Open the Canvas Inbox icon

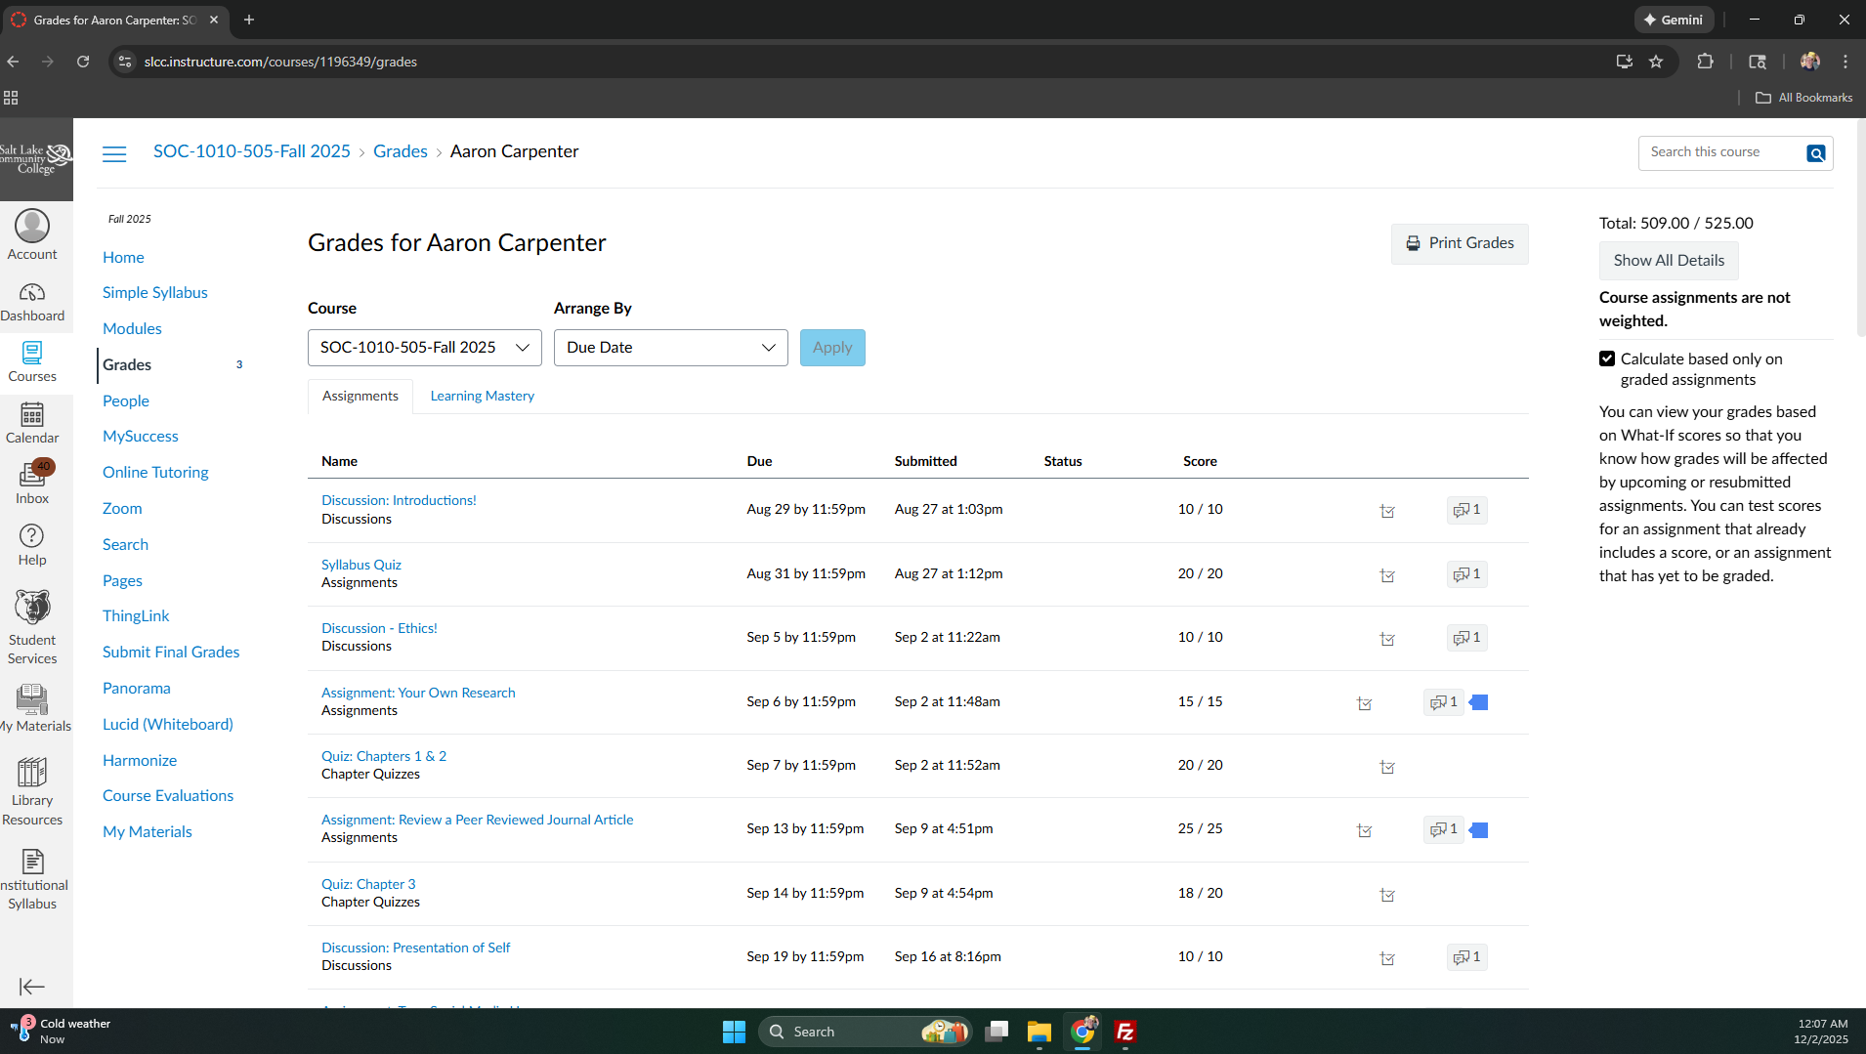[x=32, y=476]
